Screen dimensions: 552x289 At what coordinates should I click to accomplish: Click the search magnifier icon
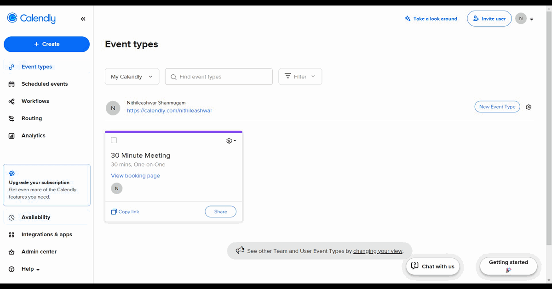click(x=173, y=77)
